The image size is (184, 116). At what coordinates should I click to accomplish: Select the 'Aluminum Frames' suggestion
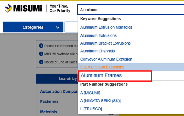[101, 76]
